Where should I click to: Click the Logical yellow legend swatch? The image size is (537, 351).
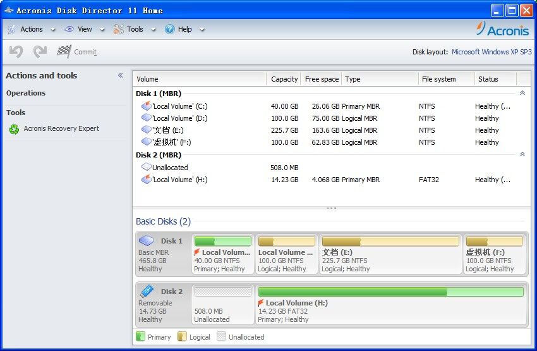pos(182,336)
